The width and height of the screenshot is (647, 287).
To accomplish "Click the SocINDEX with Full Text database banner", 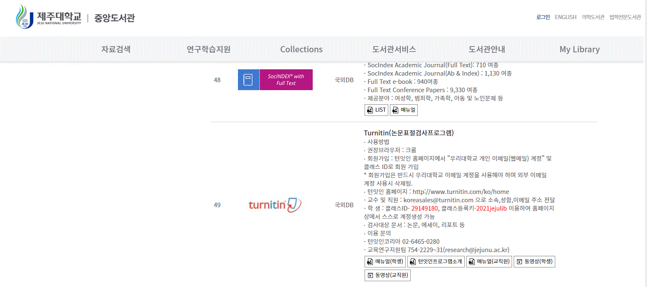I will [275, 80].
